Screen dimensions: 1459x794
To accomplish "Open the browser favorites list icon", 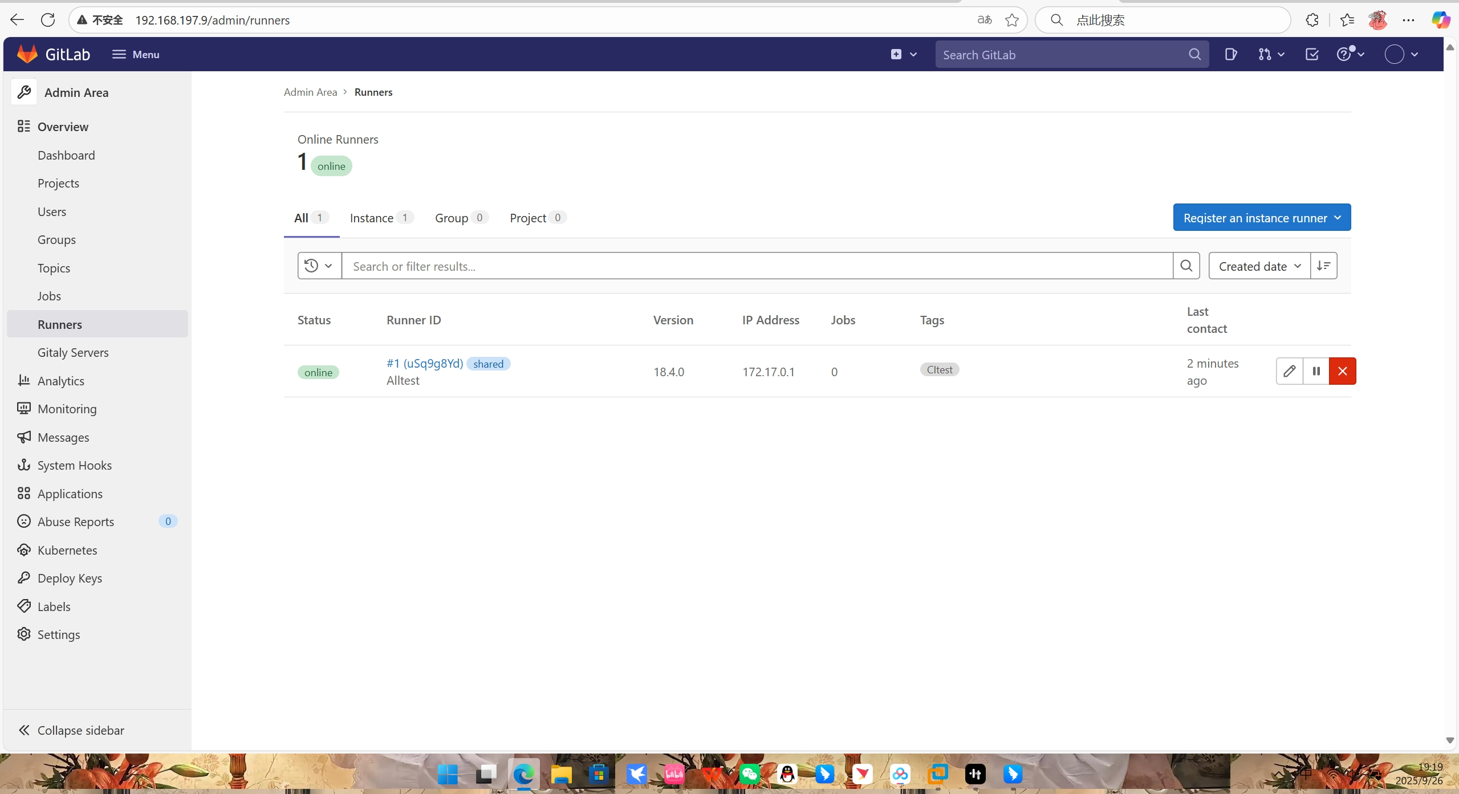I will click(1347, 20).
